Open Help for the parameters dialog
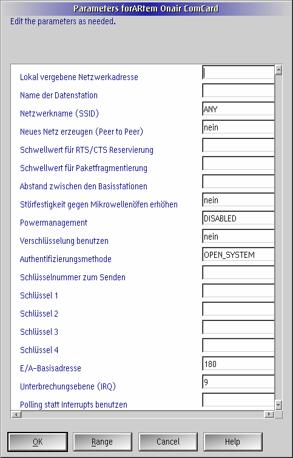293x458 pixels. [233, 442]
